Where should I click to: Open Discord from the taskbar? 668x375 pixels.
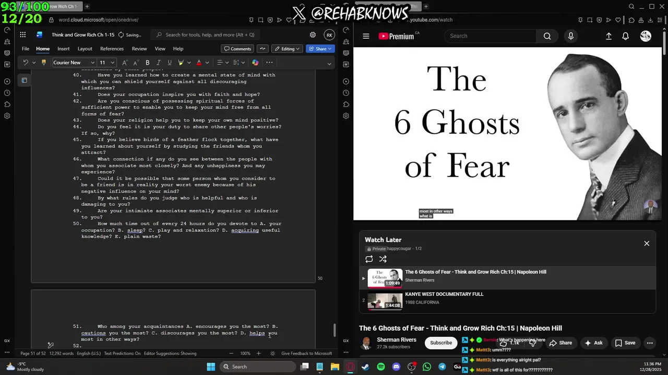396,367
